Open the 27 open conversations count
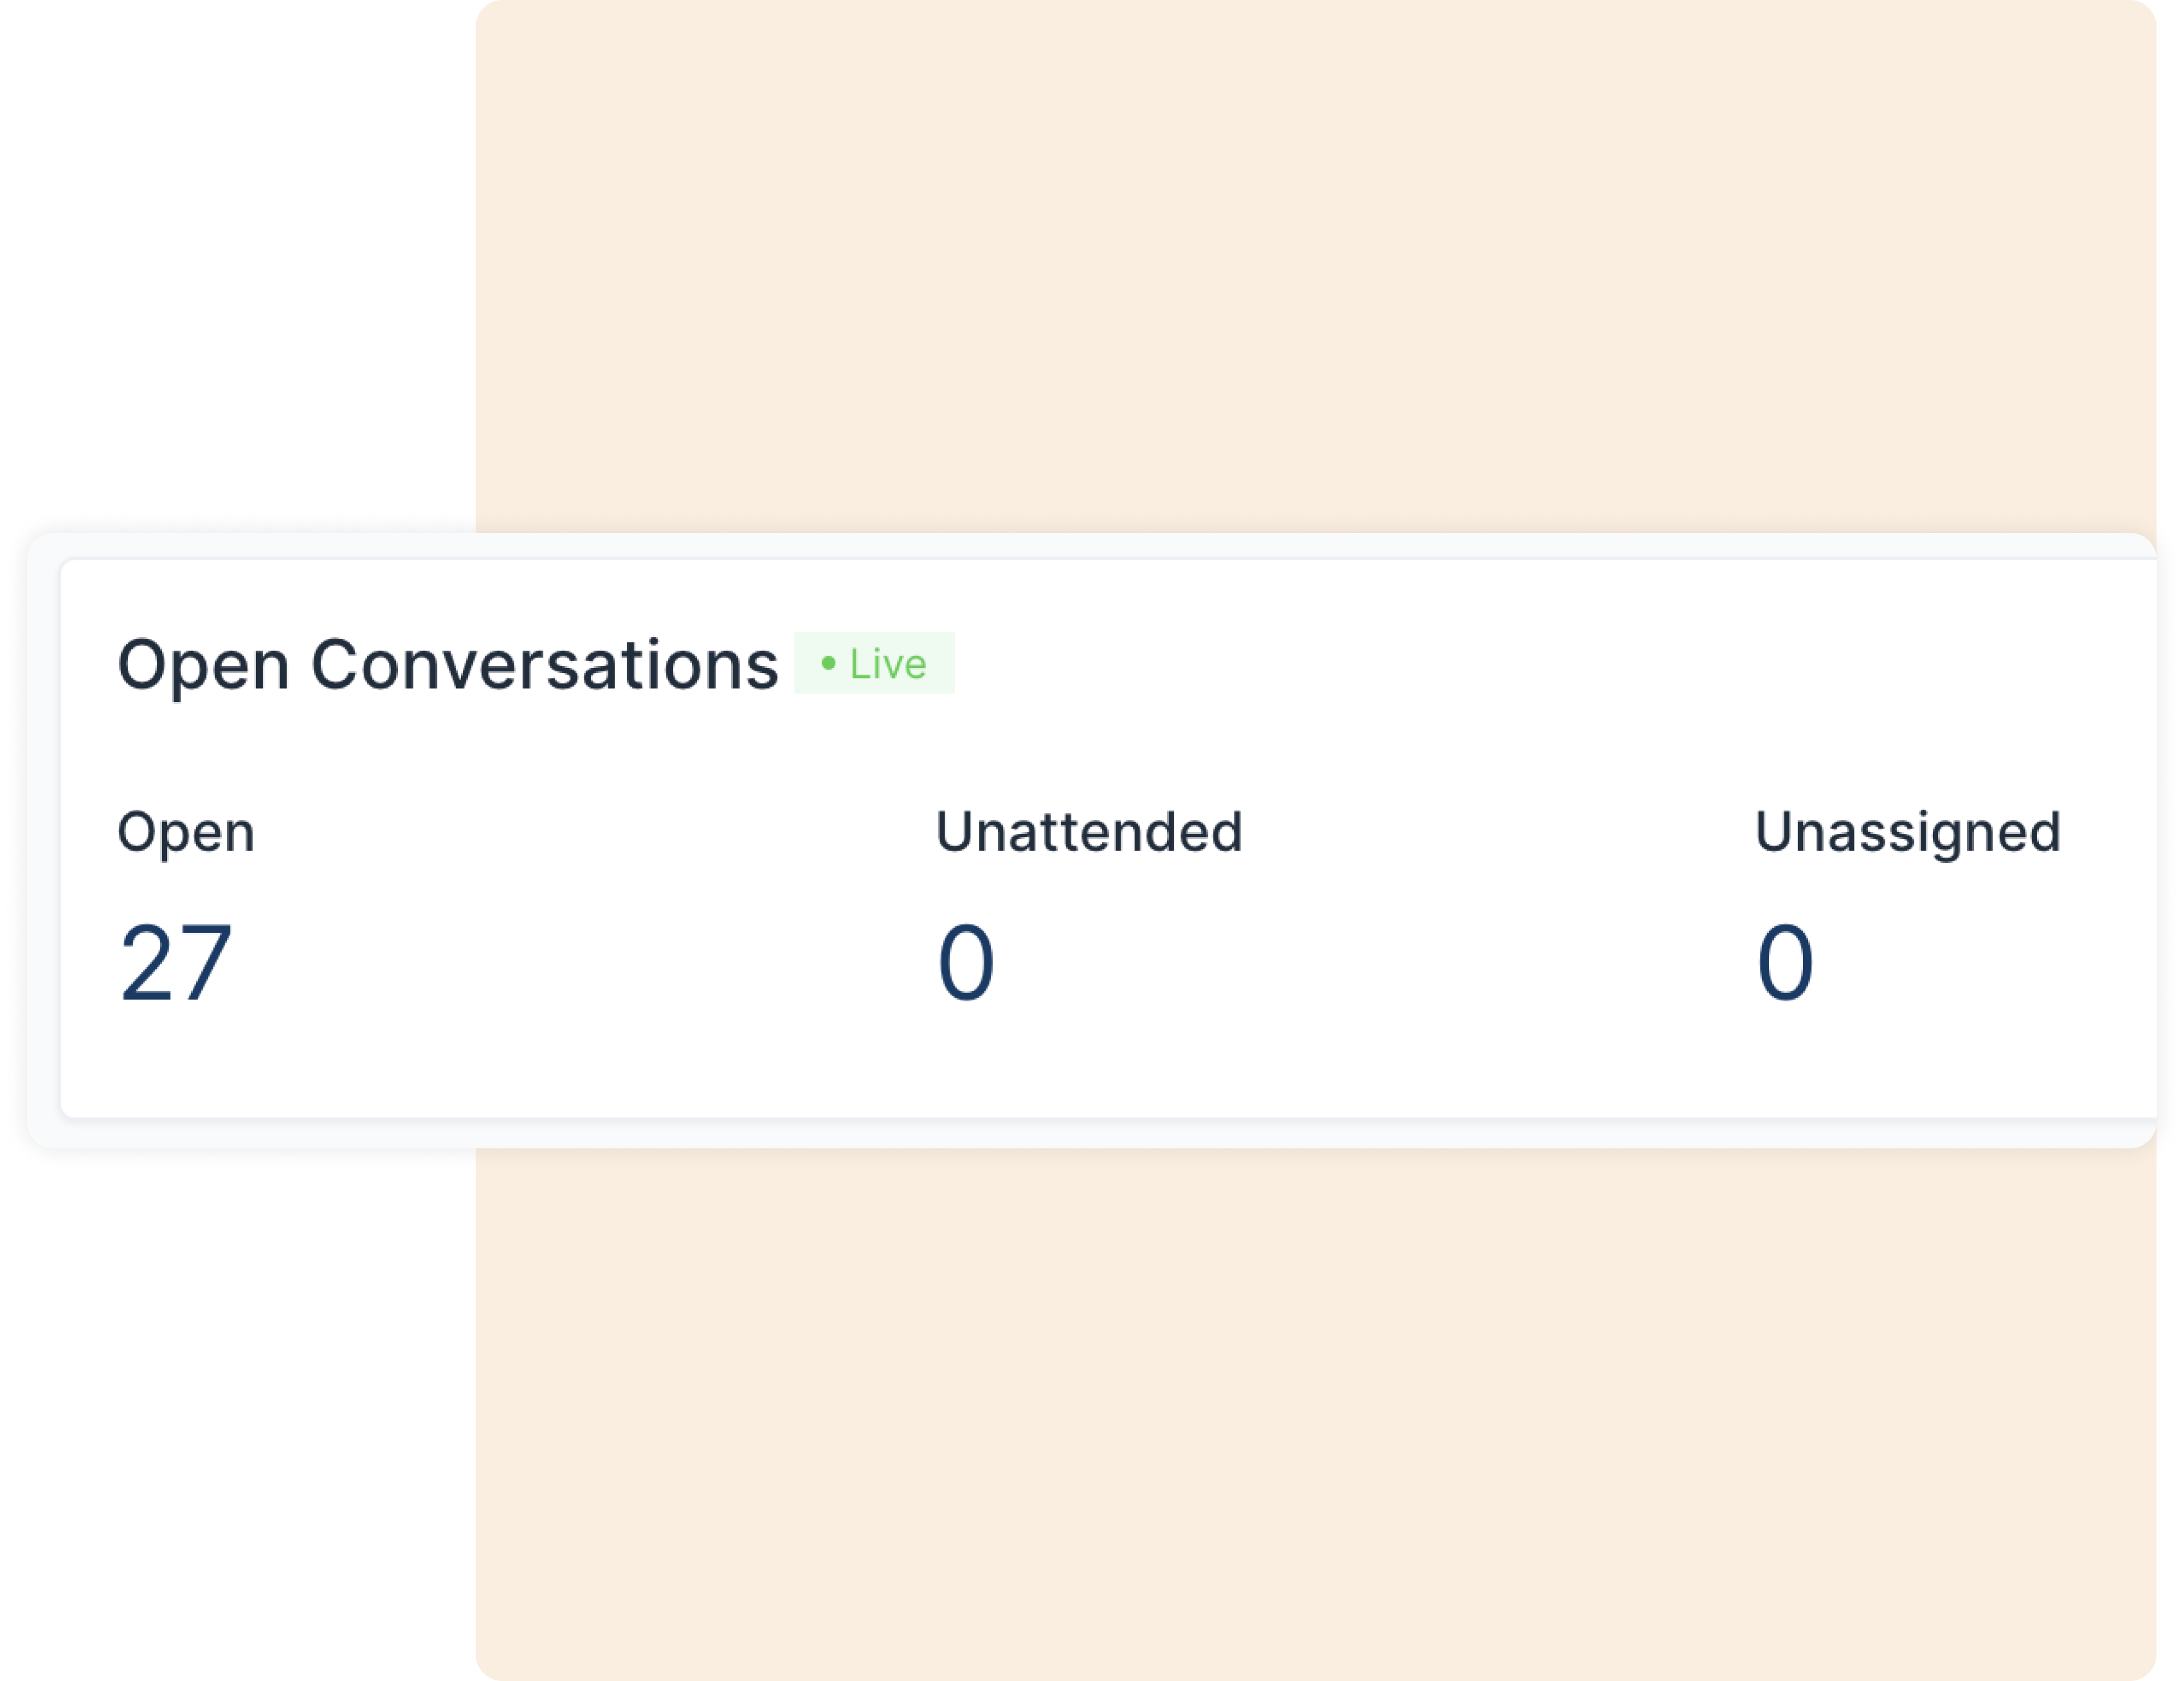Viewport: 2184px width, 1681px height. click(x=176, y=962)
